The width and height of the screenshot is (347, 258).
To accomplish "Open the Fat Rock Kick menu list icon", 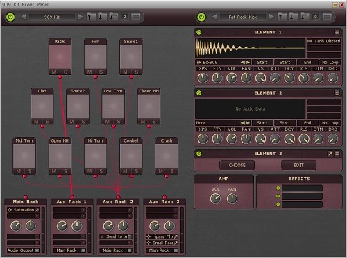I will click(327, 17).
